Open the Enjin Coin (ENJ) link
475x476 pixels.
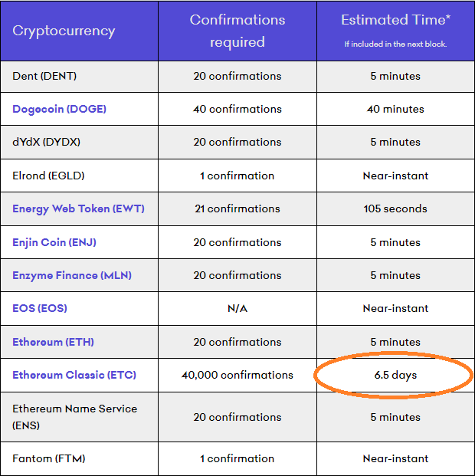pos(54,242)
